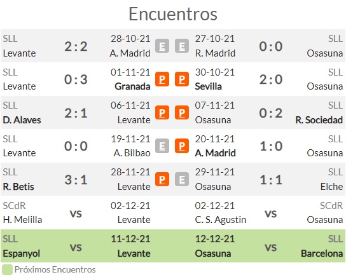Click the green Próximos Encuentros legend swatch
346x277 pixels.
pyautogui.click(x=7, y=270)
